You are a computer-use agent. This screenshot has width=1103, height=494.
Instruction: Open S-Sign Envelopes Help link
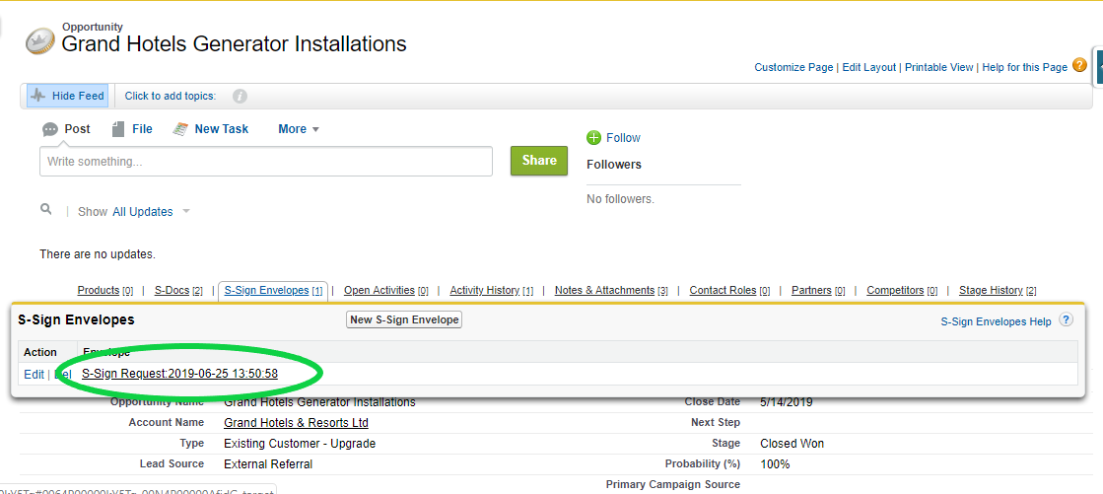[x=997, y=321]
